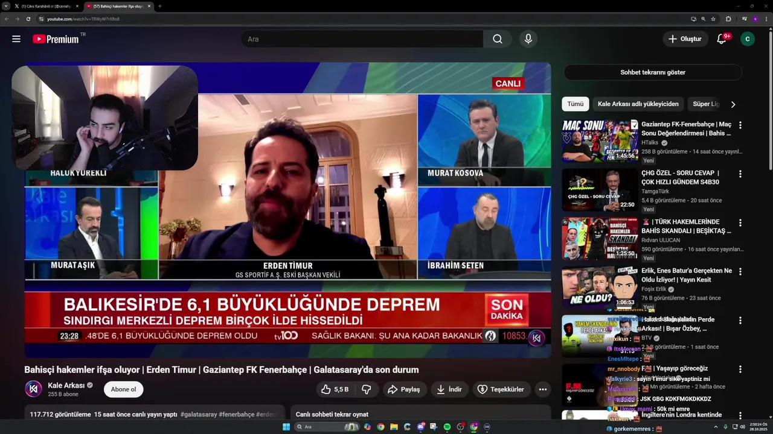
Task: Select the Süper Lig filter chip
Action: tap(706, 104)
